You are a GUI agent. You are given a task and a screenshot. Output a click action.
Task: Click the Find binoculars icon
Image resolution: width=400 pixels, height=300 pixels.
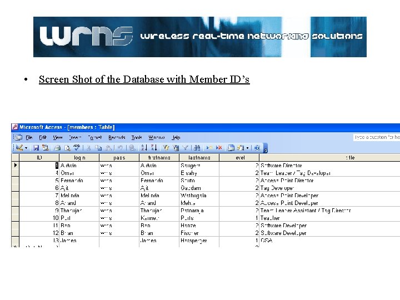click(197, 148)
